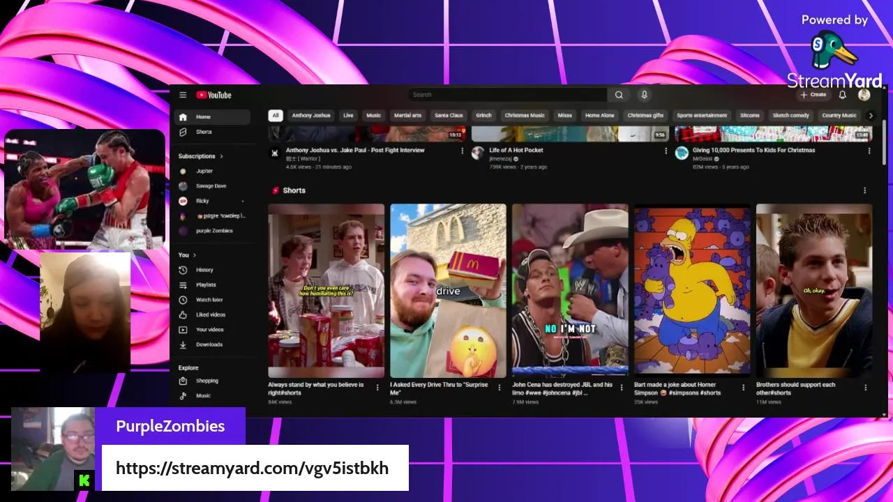Open the MrBeast channel link
The height and width of the screenshot is (502, 893).
[x=702, y=159]
